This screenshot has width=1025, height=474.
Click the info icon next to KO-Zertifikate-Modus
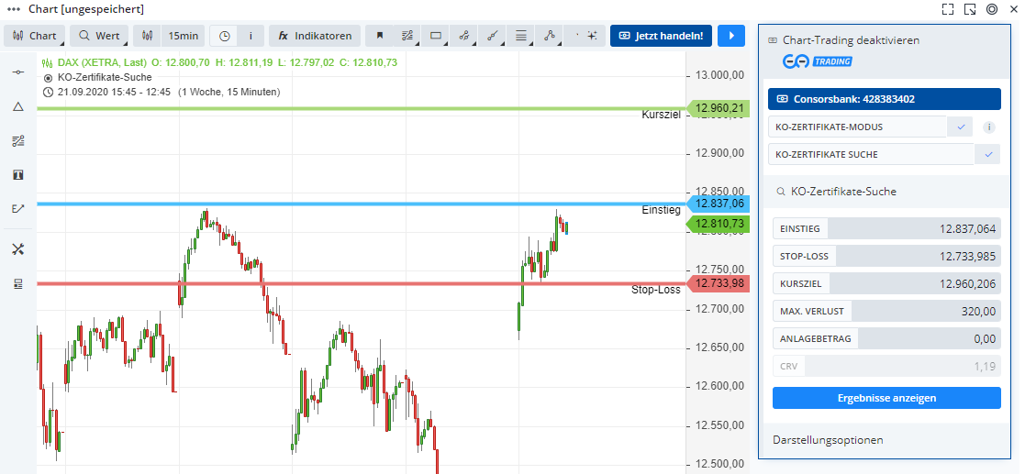coord(989,127)
